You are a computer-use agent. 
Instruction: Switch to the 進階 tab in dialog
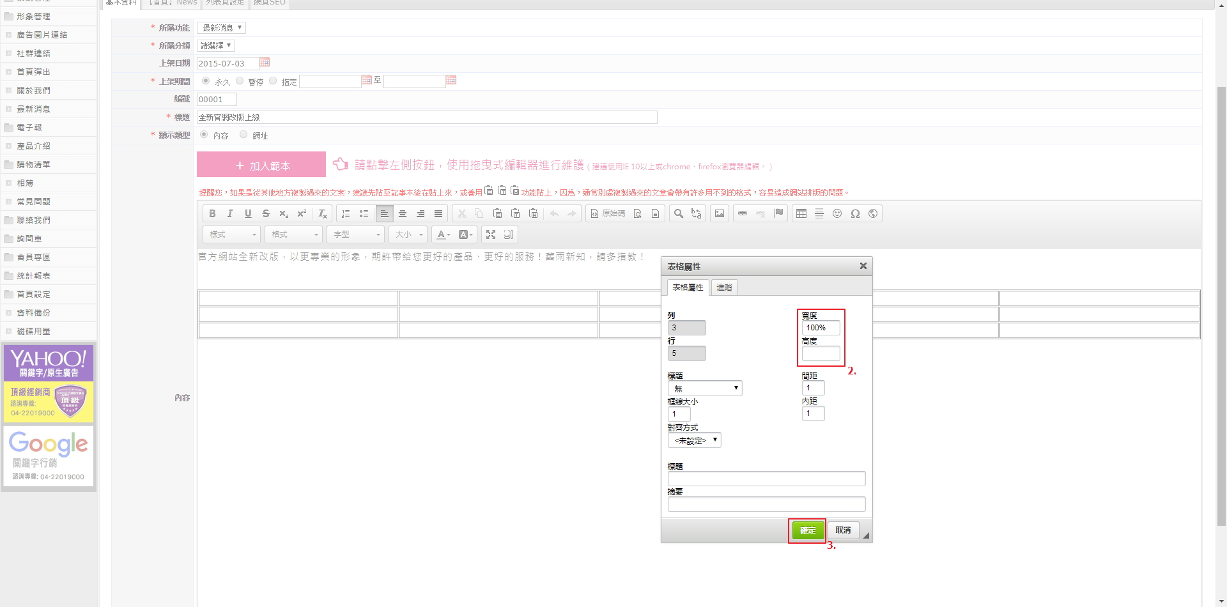[724, 288]
